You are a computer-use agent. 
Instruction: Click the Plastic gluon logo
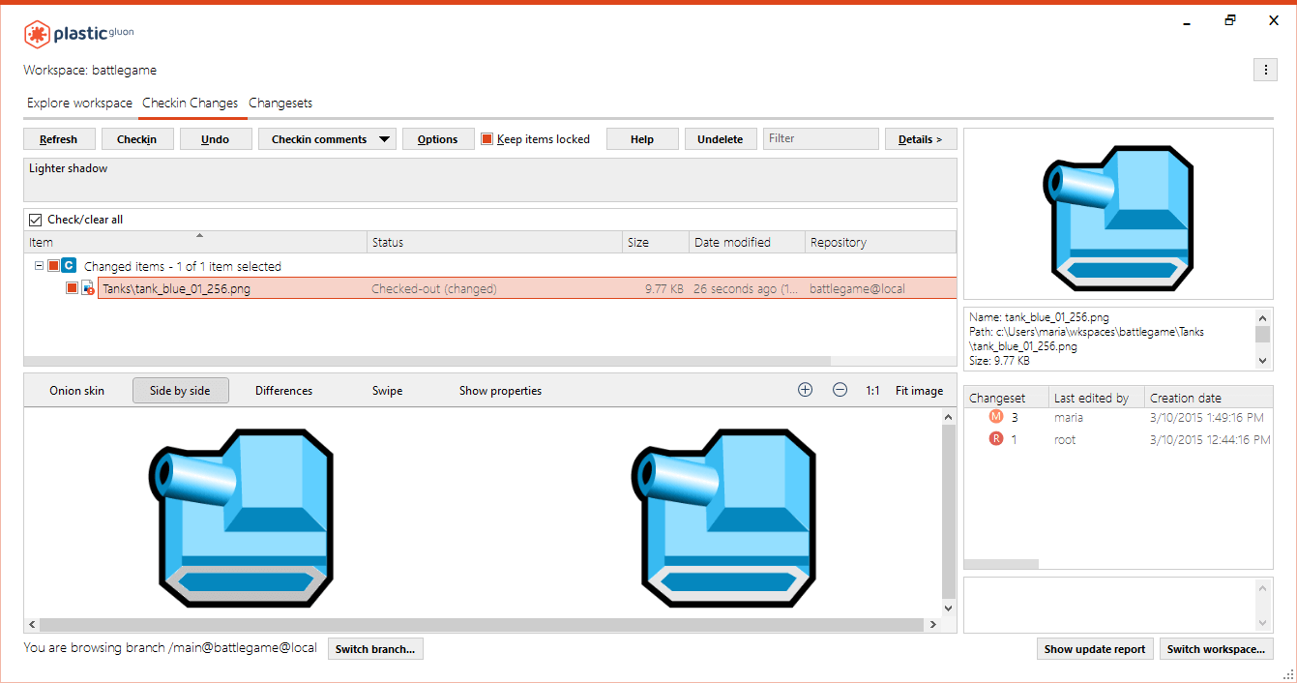click(79, 34)
